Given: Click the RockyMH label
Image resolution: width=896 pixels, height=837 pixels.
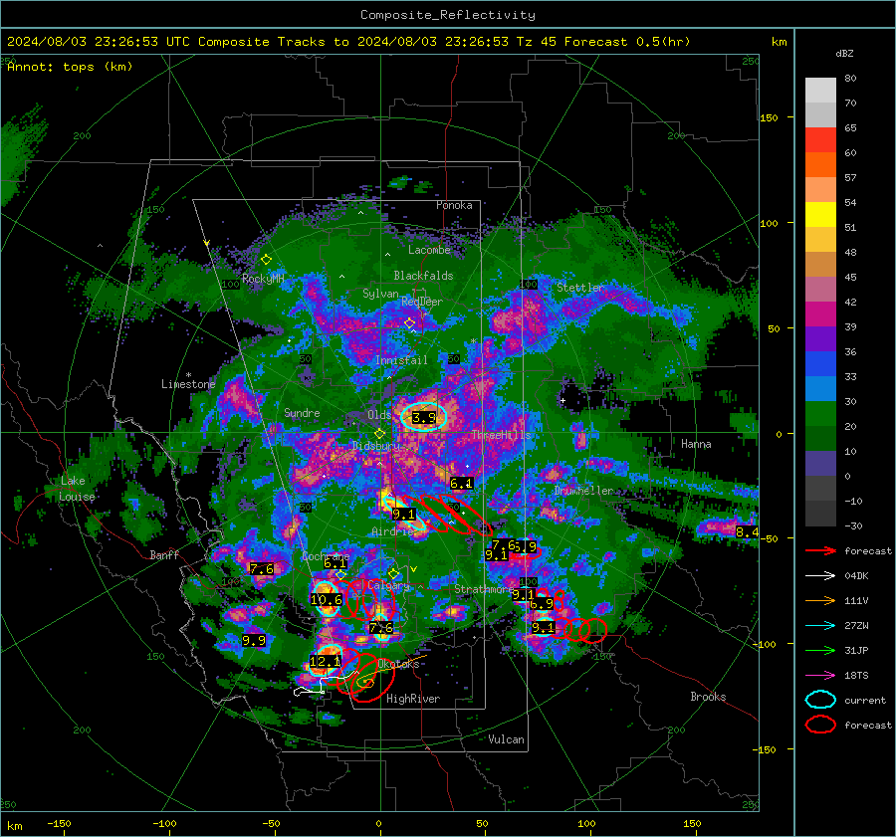Looking at the screenshot, I should click(x=263, y=279).
